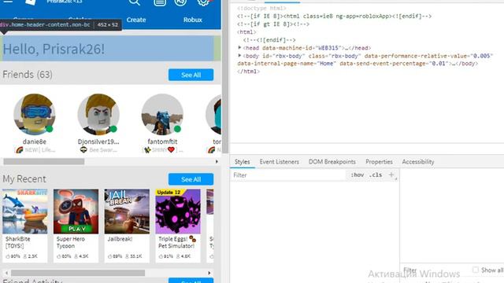Click the Super Hero Tycoon game title
The height and width of the screenshot is (283, 504).
click(x=70, y=242)
